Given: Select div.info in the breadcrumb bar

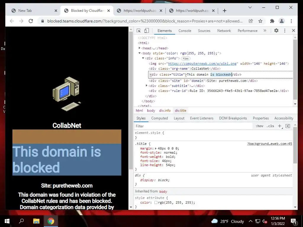Looking at the screenshot, I should [x=165, y=111].
